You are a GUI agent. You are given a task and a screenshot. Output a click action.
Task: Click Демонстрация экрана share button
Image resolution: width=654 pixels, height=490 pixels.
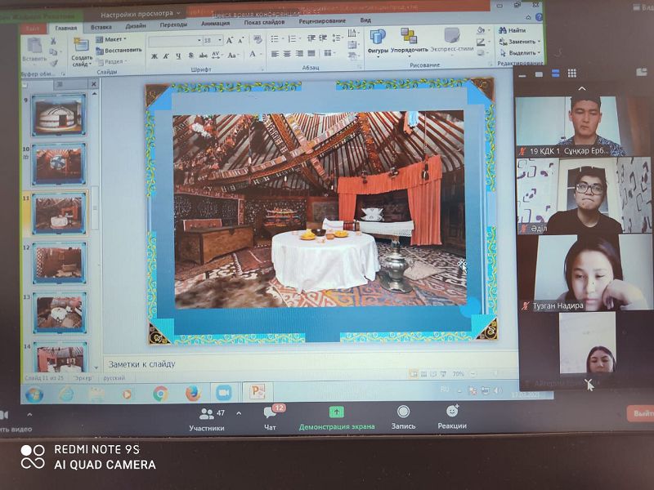pos(337,418)
